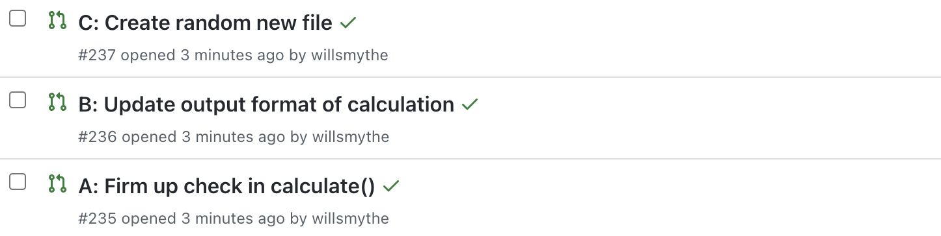
Task: Click author willsmythe on PR #237
Action: coord(349,56)
